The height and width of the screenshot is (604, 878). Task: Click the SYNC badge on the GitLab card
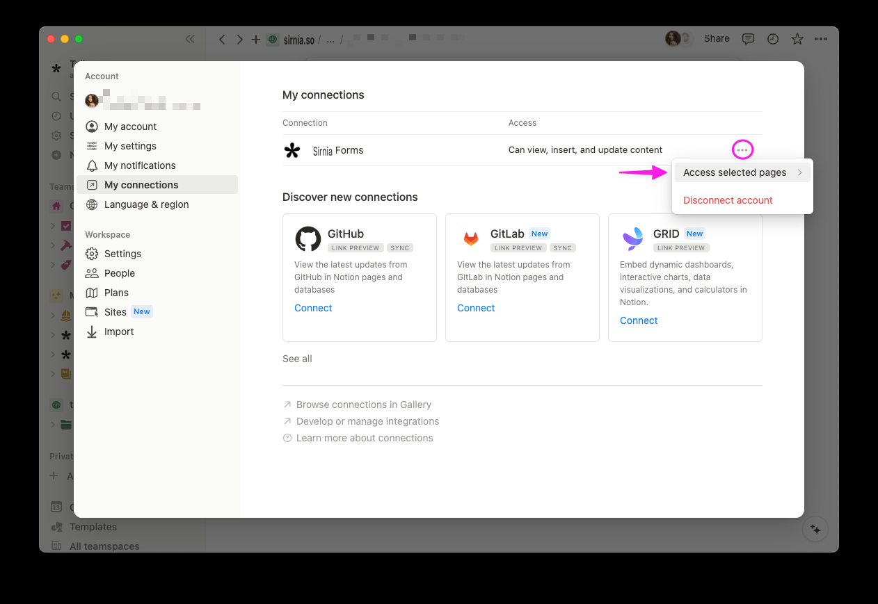tap(563, 247)
